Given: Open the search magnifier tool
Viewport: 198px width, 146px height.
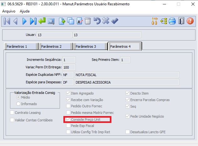Looking at the screenshot, I should click(x=51, y=21).
